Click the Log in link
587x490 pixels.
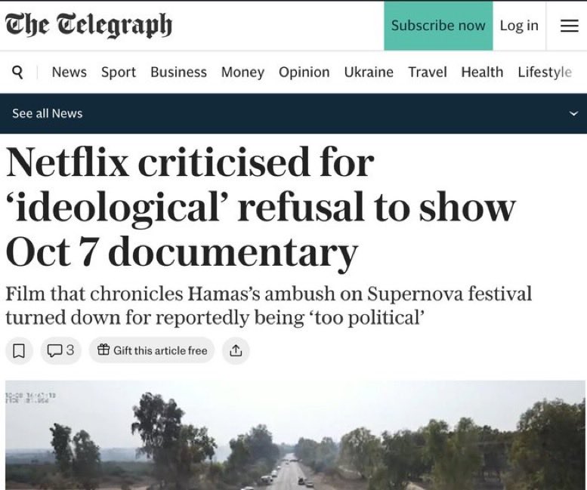coord(519,26)
